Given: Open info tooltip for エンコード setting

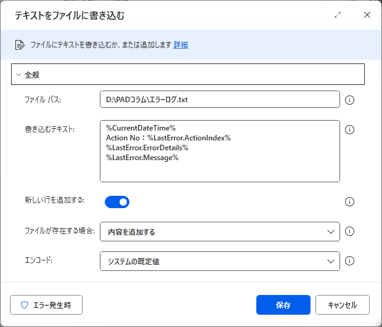Looking at the screenshot, I should (x=349, y=261).
